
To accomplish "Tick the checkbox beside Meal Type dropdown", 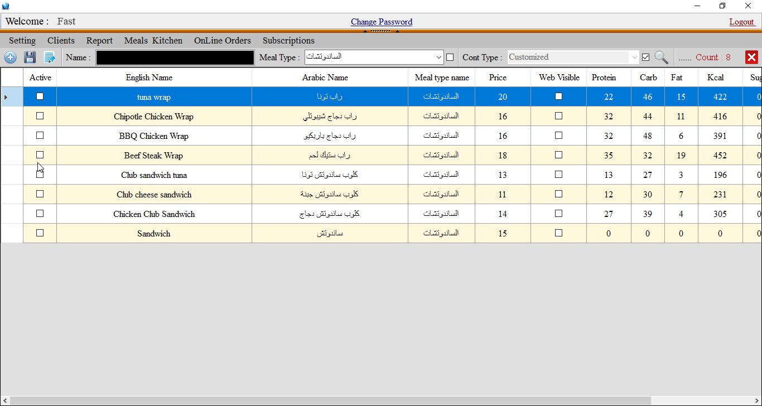I will 450,57.
